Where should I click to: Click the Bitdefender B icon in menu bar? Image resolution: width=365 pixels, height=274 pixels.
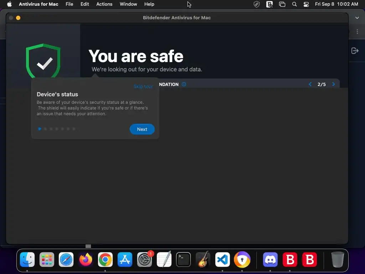[269, 4]
